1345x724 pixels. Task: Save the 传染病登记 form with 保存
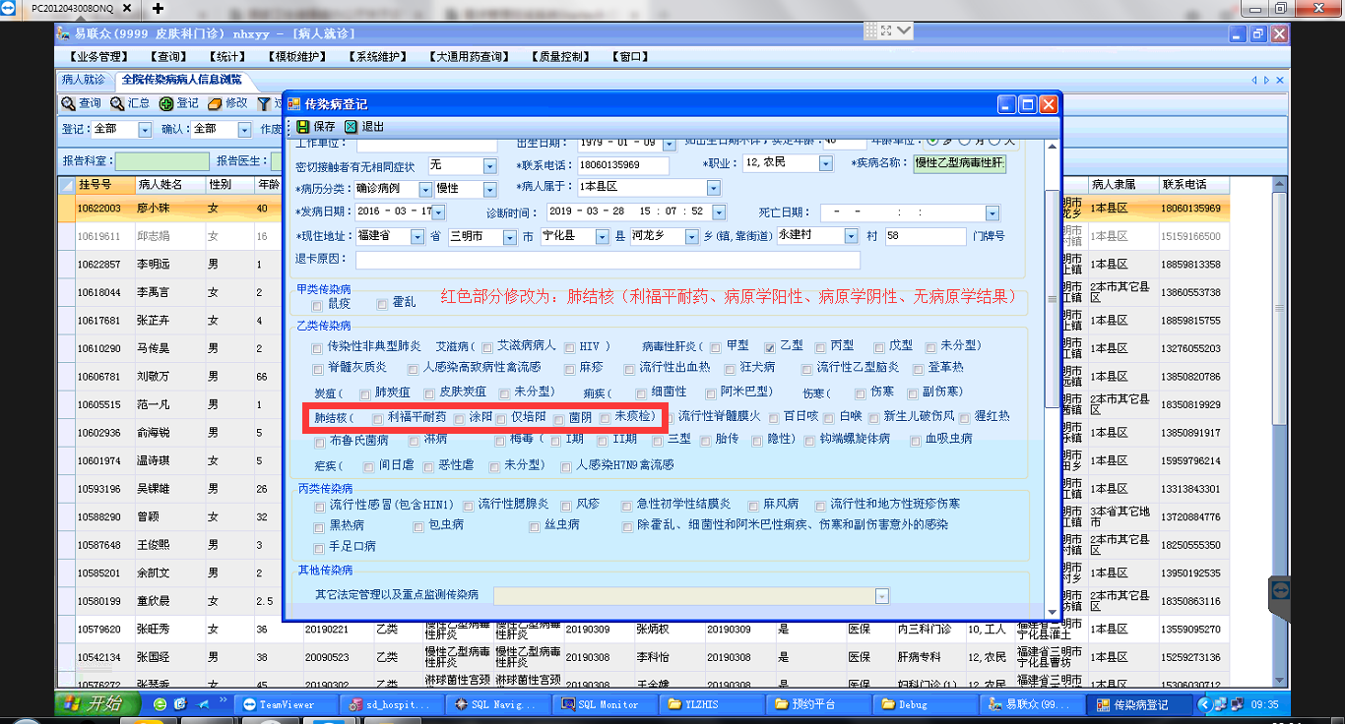click(x=315, y=127)
